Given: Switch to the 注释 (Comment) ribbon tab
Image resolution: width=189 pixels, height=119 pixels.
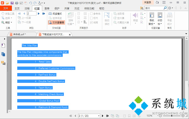Looking at the screenshot, I should 27,8.
